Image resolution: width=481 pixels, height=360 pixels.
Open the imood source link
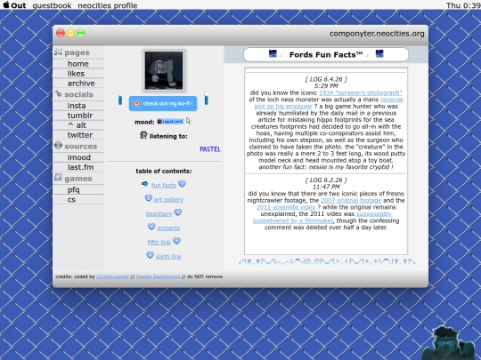[x=79, y=157]
